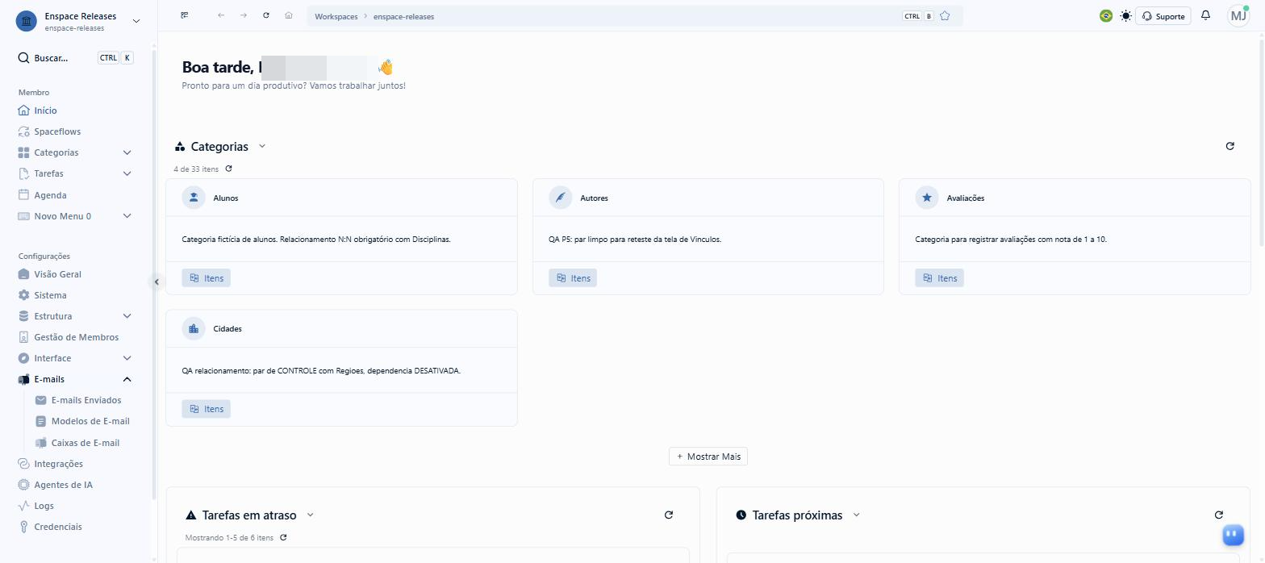
Task: Open the floating chat assistant button
Action: [x=1231, y=533]
